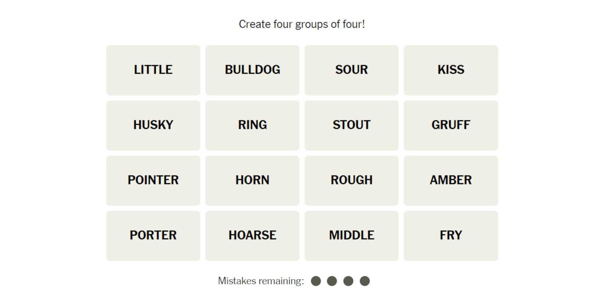This screenshot has width=607, height=303.
Task: Choose the POINTER word tile
Action: pyautogui.click(x=153, y=180)
